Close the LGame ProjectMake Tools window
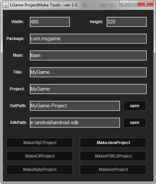156x184 pixels. 146,3
